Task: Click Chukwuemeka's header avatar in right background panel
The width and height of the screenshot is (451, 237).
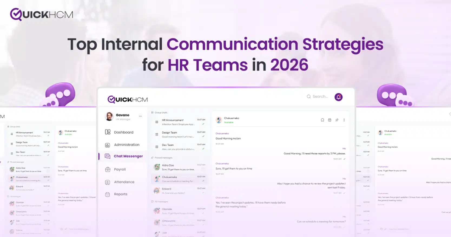Action: [380, 132]
